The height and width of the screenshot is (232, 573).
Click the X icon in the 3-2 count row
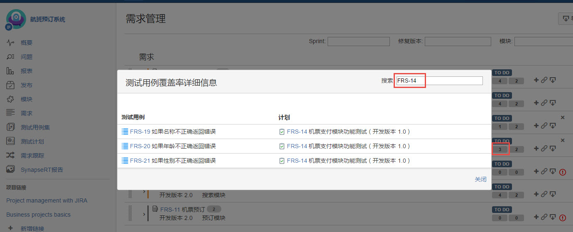[563, 140]
